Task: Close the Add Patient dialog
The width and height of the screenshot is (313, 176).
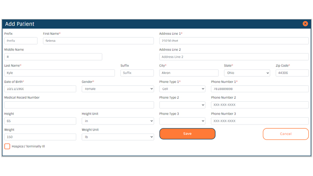Action: click(x=305, y=24)
